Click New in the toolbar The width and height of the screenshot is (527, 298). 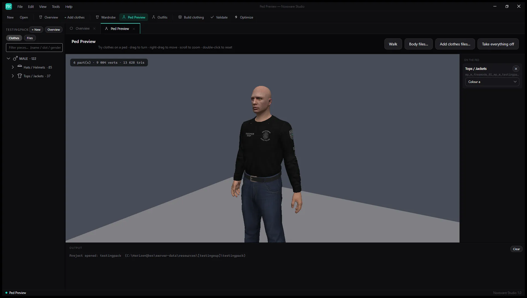point(10,17)
